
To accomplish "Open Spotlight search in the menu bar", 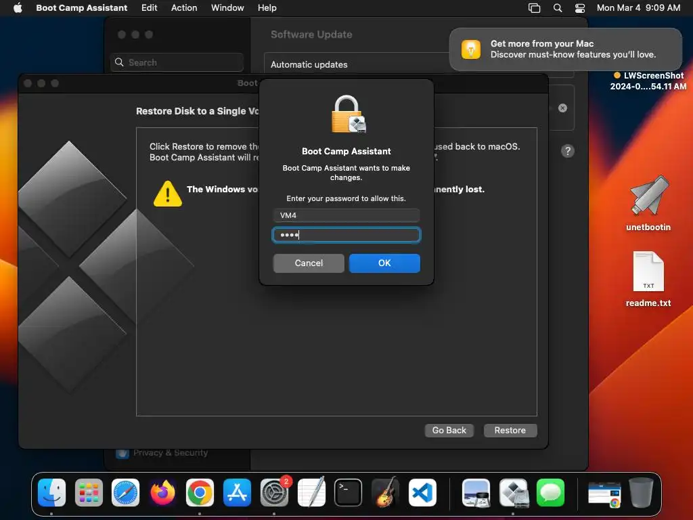I will (558, 7).
